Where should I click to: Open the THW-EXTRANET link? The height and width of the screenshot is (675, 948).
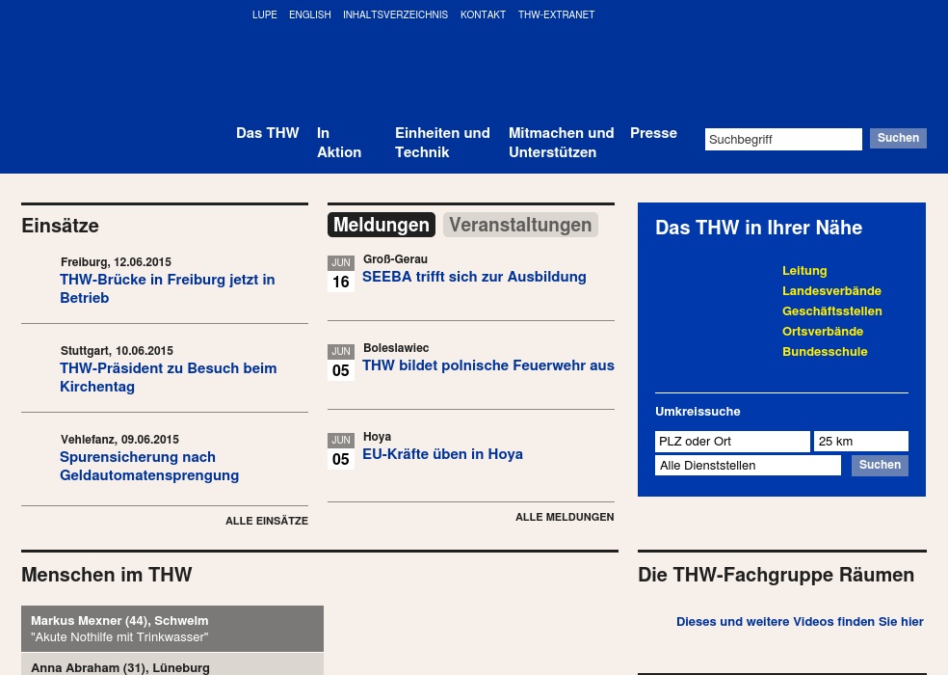pyautogui.click(x=556, y=15)
